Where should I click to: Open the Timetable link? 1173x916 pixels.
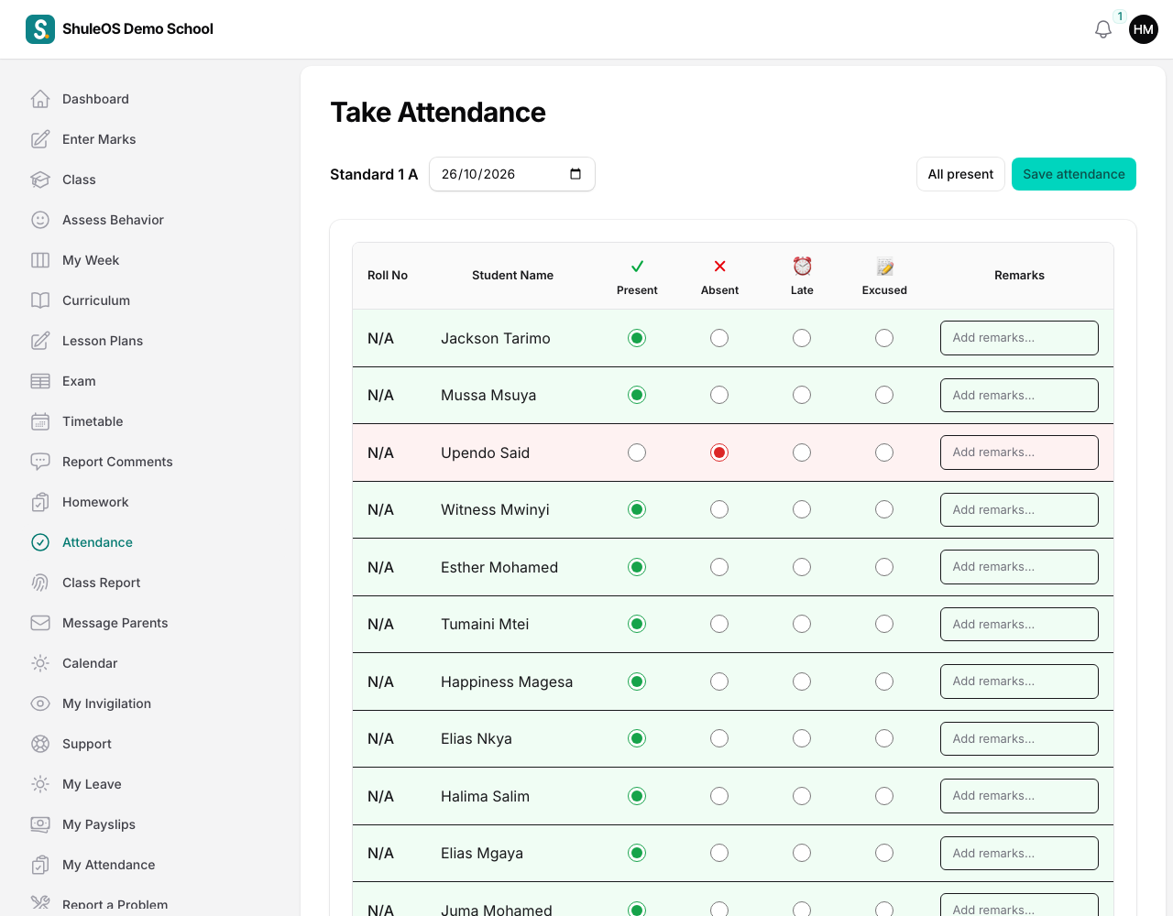pyautogui.click(x=93, y=421)
